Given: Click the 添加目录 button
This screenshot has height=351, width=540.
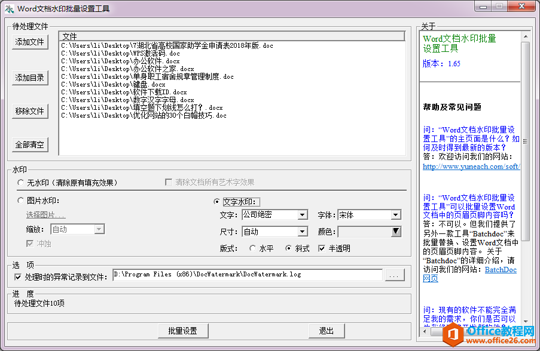Looking at the screenshot, I should click(x=30, y=78).
